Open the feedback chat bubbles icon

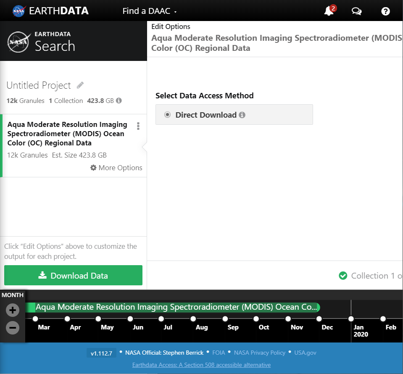point(356,11)
